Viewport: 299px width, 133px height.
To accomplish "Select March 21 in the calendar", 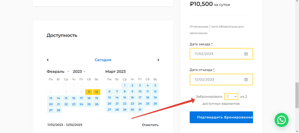I will [117, 104].
